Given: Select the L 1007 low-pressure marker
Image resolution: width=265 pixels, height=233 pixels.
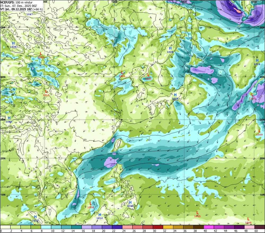Looking at the screenshot, I should click(252, 96).
